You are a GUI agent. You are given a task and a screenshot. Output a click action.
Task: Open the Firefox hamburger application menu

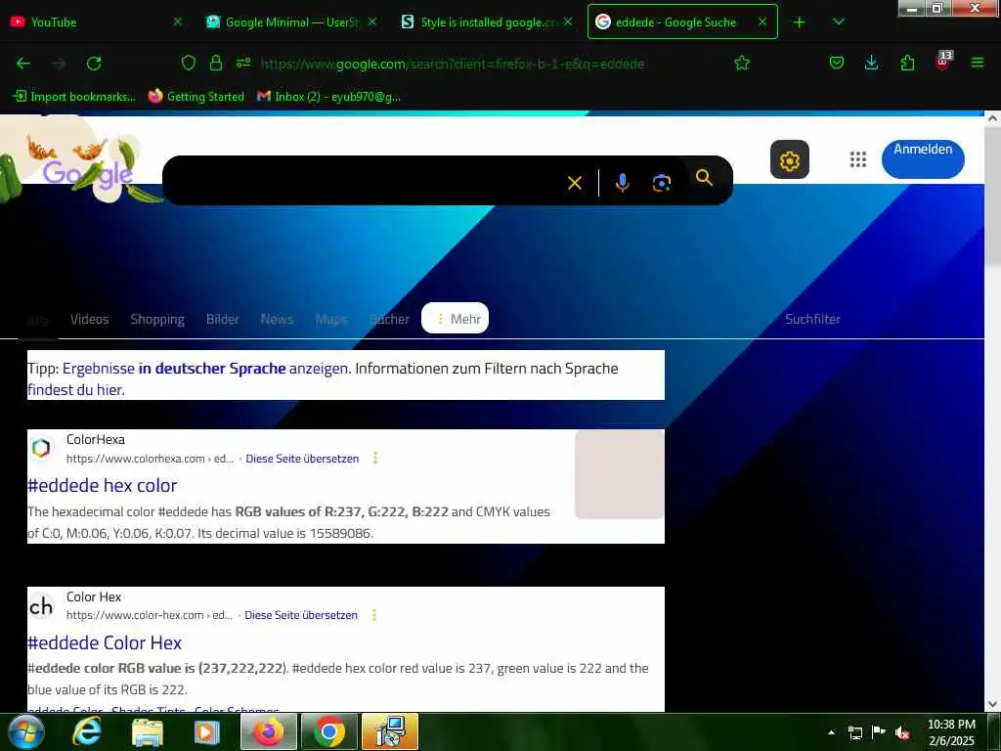(x=978, y=63)
